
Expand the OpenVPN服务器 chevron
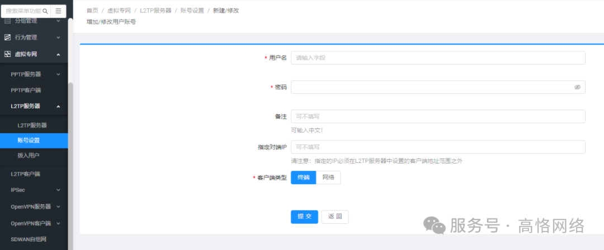coord(58,206)
